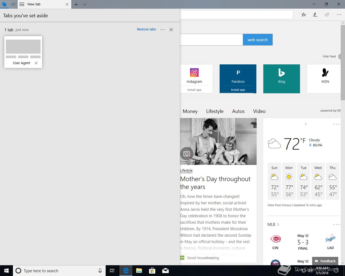Select Wed forecast day
Viewport: 345px width, 276px height.
(318, 181)
